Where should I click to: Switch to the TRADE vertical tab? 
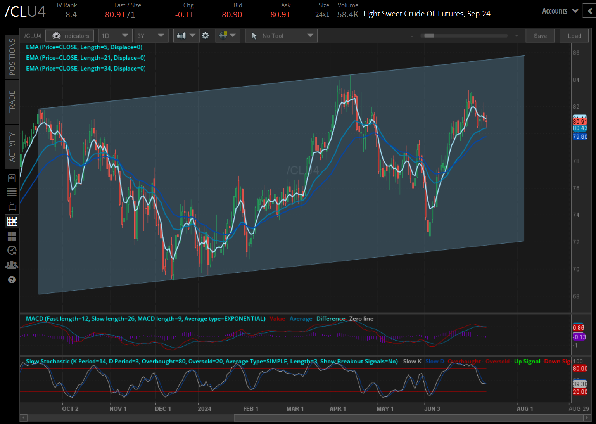point(12,102)
